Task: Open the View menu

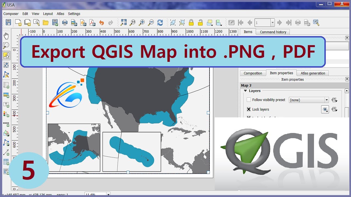Action: tap(36, 14)
